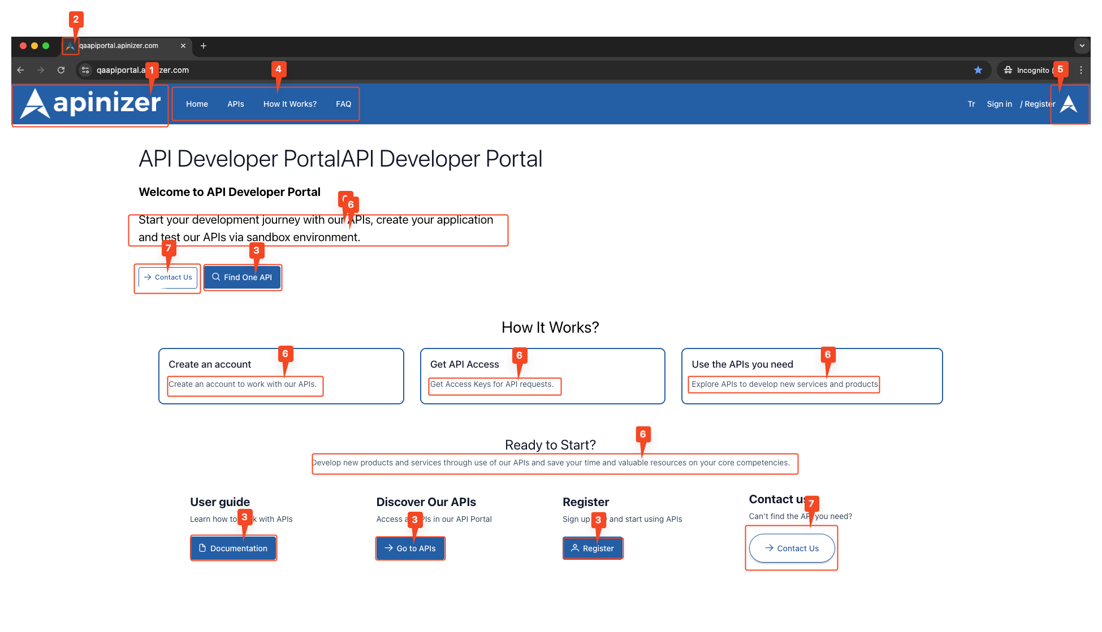Go to How It Works? menu

(x=289, y=104)
